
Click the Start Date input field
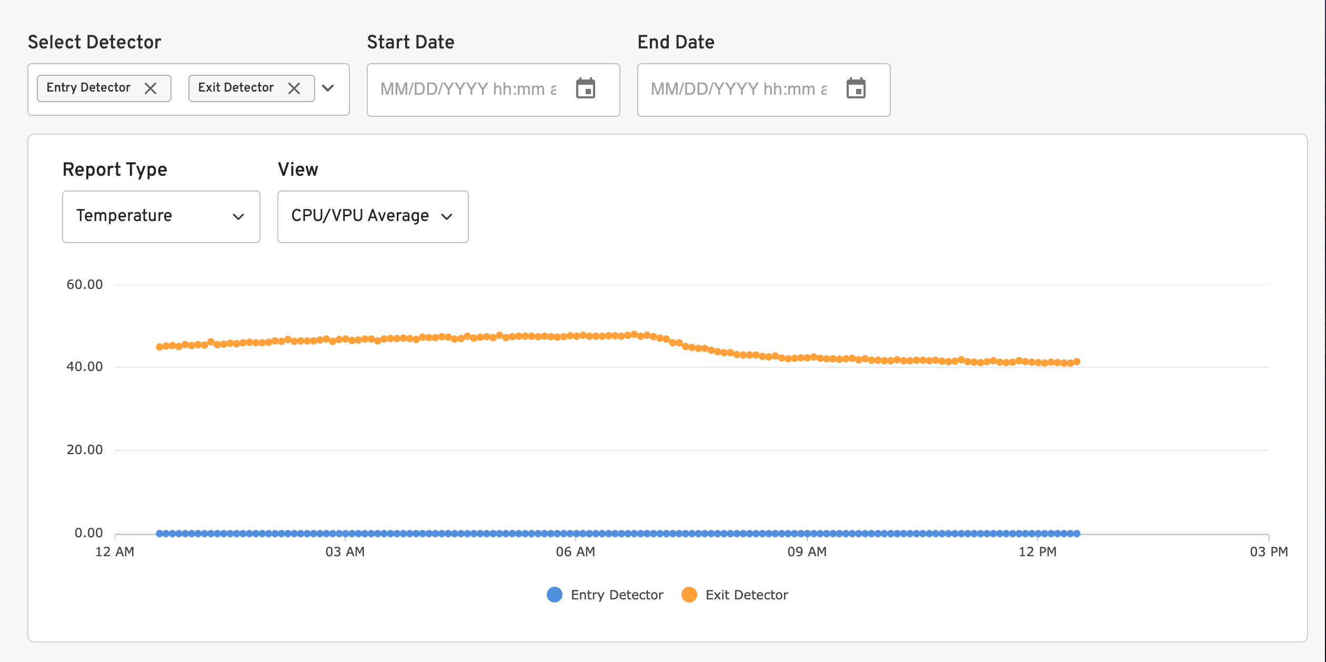click(x=468, y=89)
